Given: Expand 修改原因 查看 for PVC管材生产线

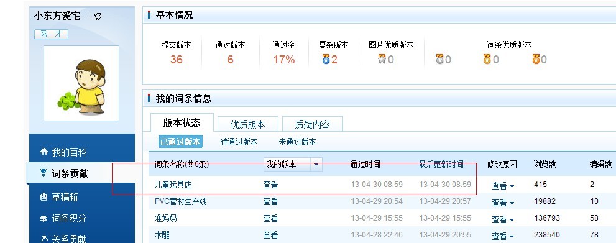Looking at the screenshot, I should (x=503, y=203).
